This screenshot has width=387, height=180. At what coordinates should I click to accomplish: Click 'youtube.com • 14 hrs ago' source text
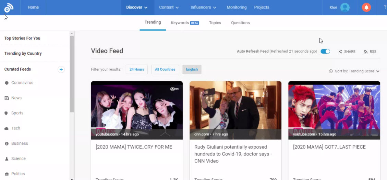click(117, 134)
